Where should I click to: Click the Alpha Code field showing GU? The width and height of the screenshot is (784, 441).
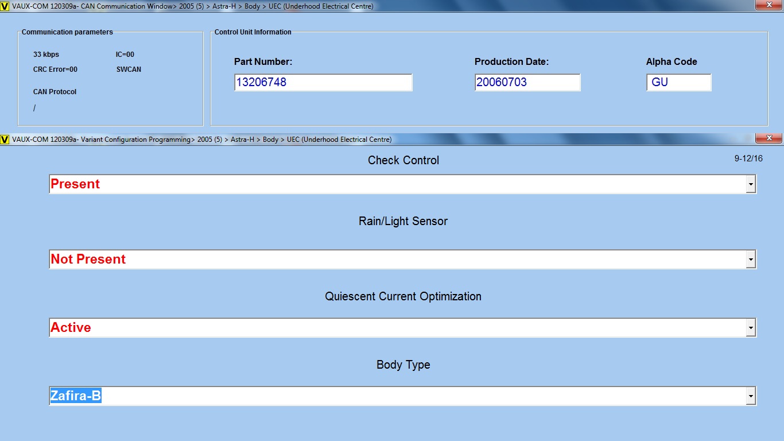678,82
